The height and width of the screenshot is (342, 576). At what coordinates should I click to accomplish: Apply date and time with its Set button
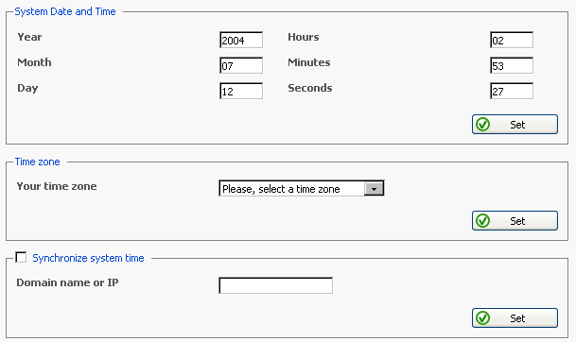515,125
